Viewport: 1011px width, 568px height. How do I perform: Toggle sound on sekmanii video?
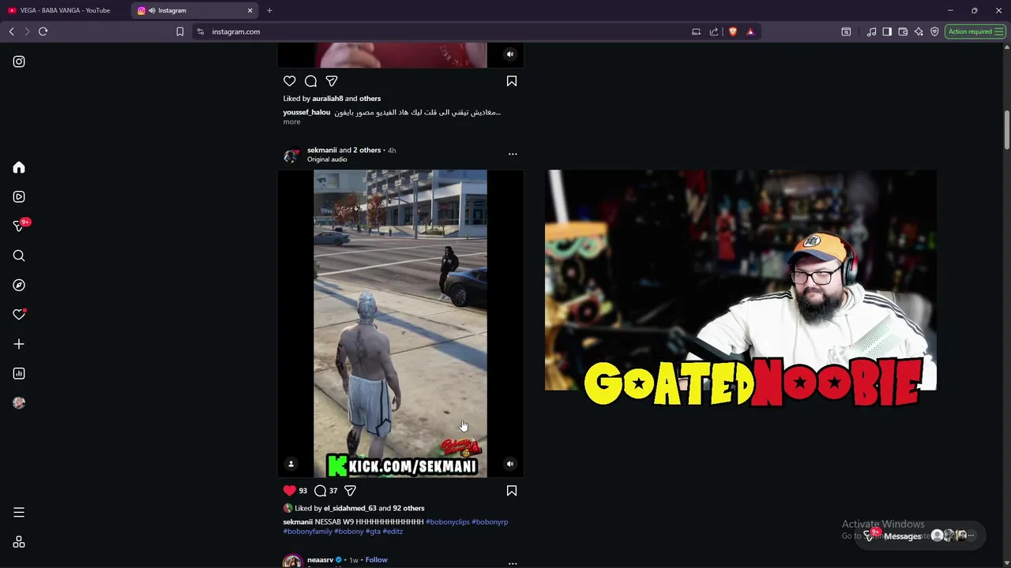tap(510, 464)
